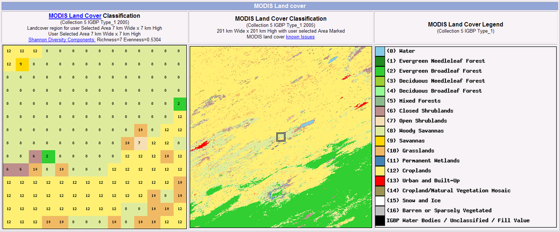The image size is (560, 232).
Task: Click the black Fill Value swatch
Action: point(380,221)
